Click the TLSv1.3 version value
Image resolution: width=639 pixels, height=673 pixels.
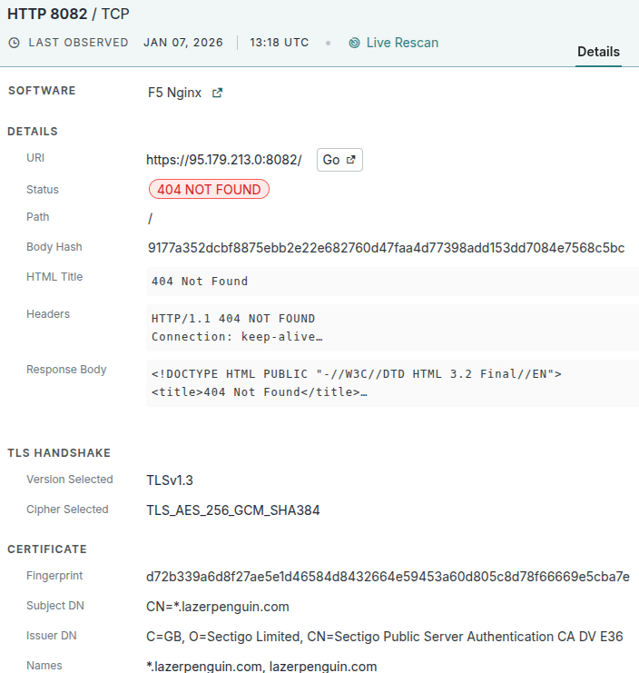170,480
